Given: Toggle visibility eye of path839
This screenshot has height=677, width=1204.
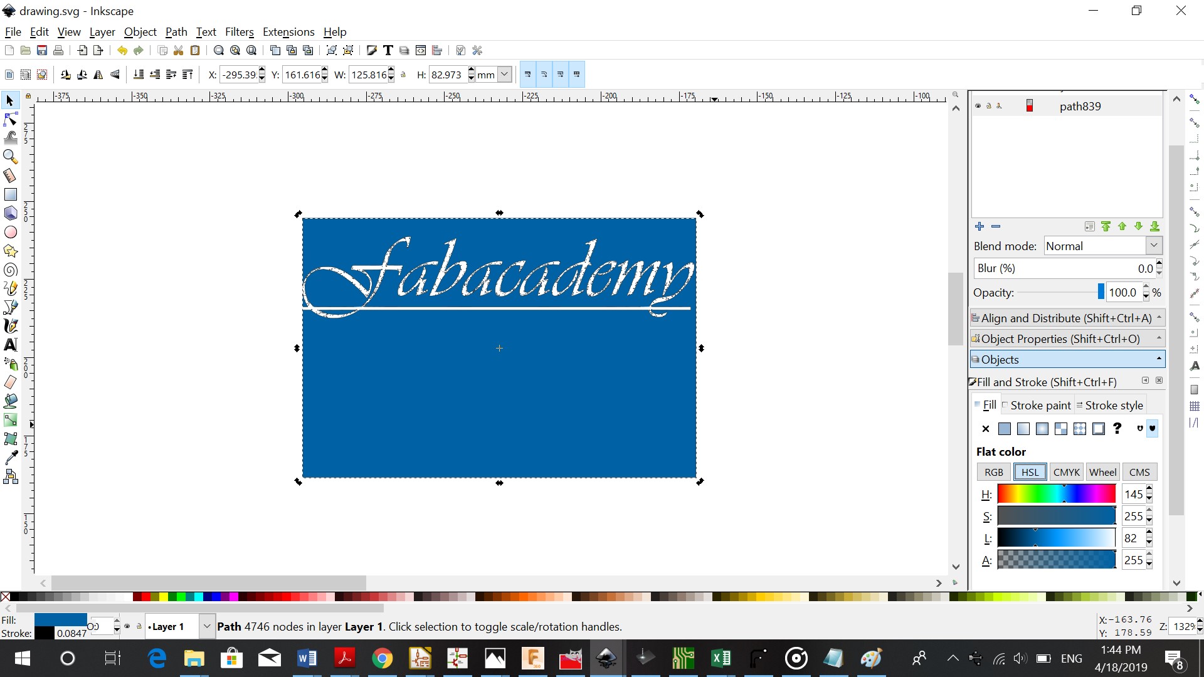Looking at the screenshot, I should coord(978,106).
